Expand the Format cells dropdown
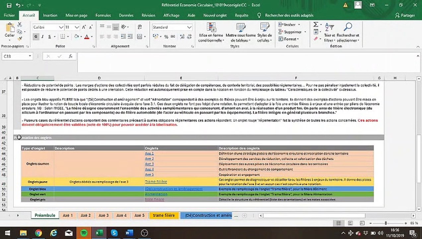Image resolution: width=422 pixels, height=239 pixels. click(x=298, y=39)
